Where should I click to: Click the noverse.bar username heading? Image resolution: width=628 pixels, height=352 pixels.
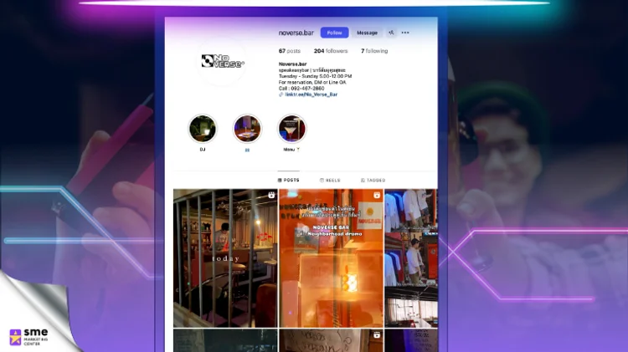296,33
